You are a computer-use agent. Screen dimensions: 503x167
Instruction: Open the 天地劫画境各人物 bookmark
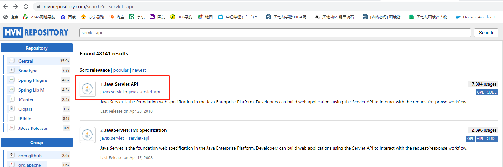click(x=430, y=17)
